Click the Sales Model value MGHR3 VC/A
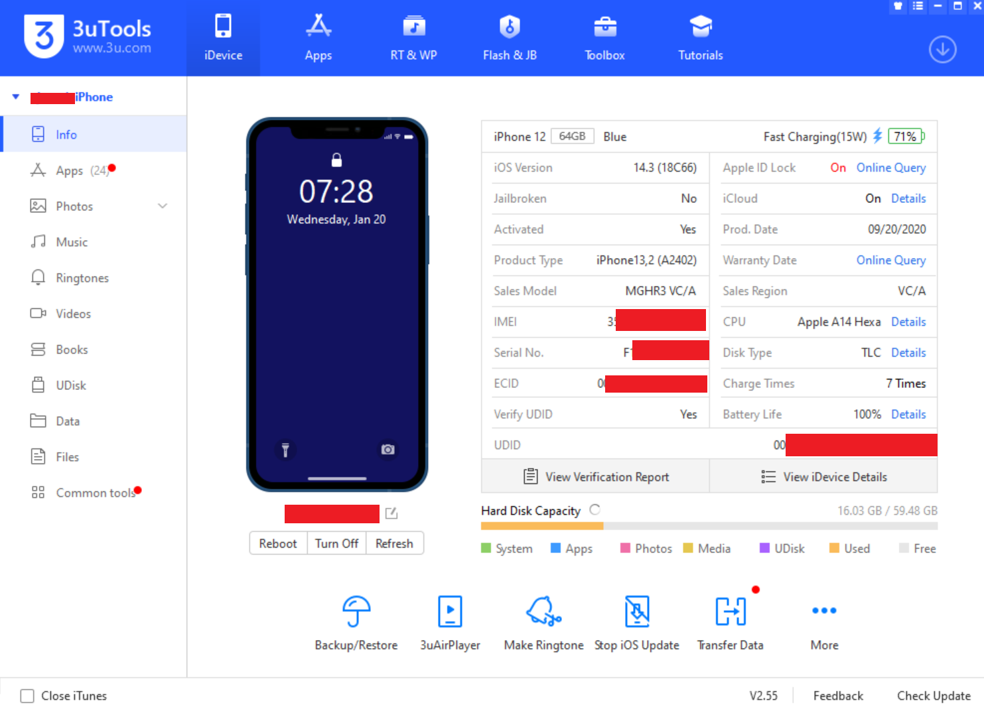This screenshot has width=984, height=705. pos(661,291)
